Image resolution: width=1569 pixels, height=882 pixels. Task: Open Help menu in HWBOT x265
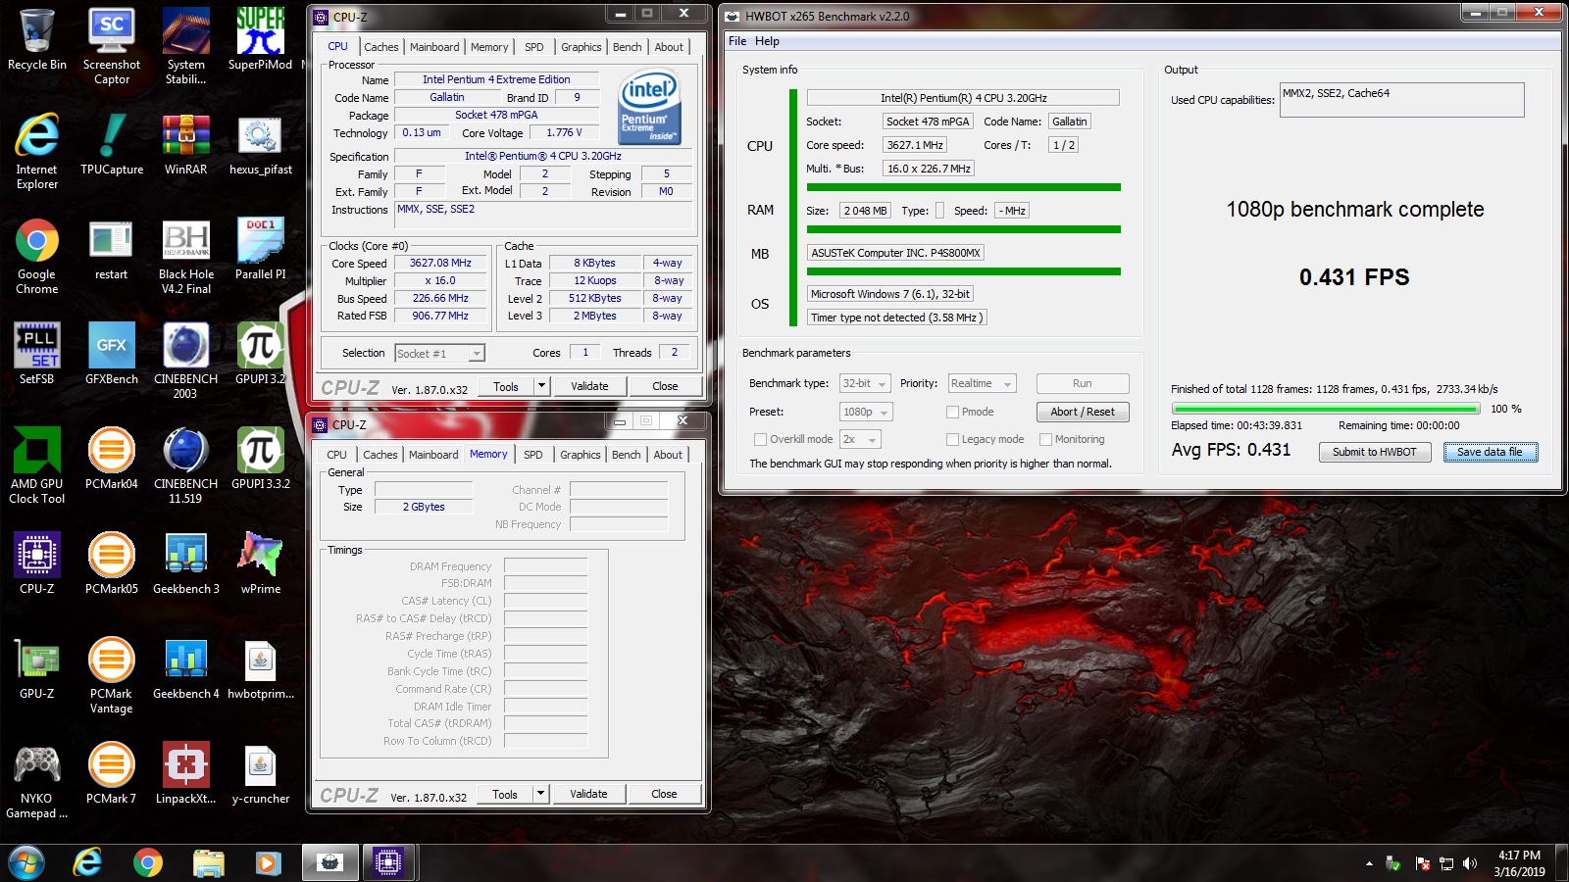pyautogui.click(x=767, y=41)
